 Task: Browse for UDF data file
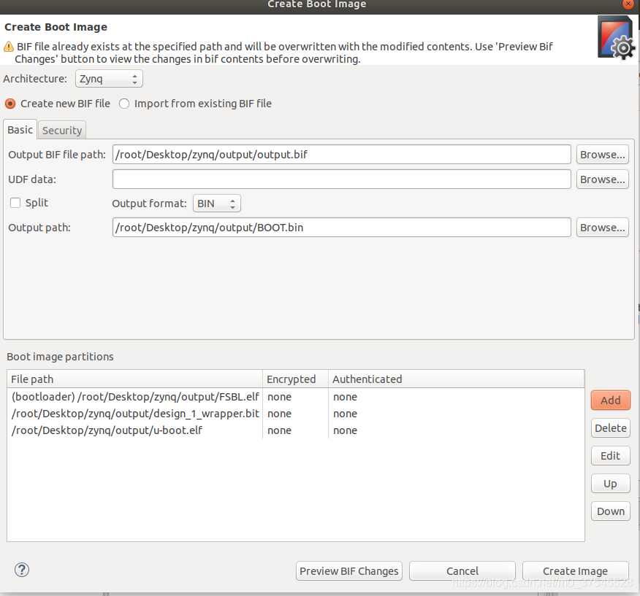click(603, 179)
